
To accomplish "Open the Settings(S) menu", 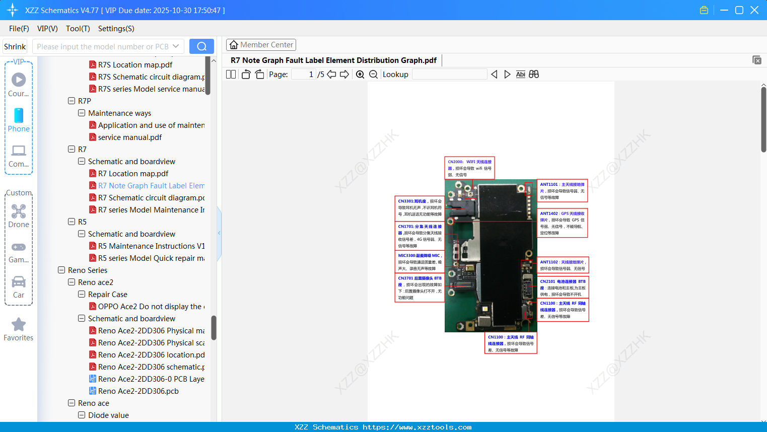I will coord(116,29).
